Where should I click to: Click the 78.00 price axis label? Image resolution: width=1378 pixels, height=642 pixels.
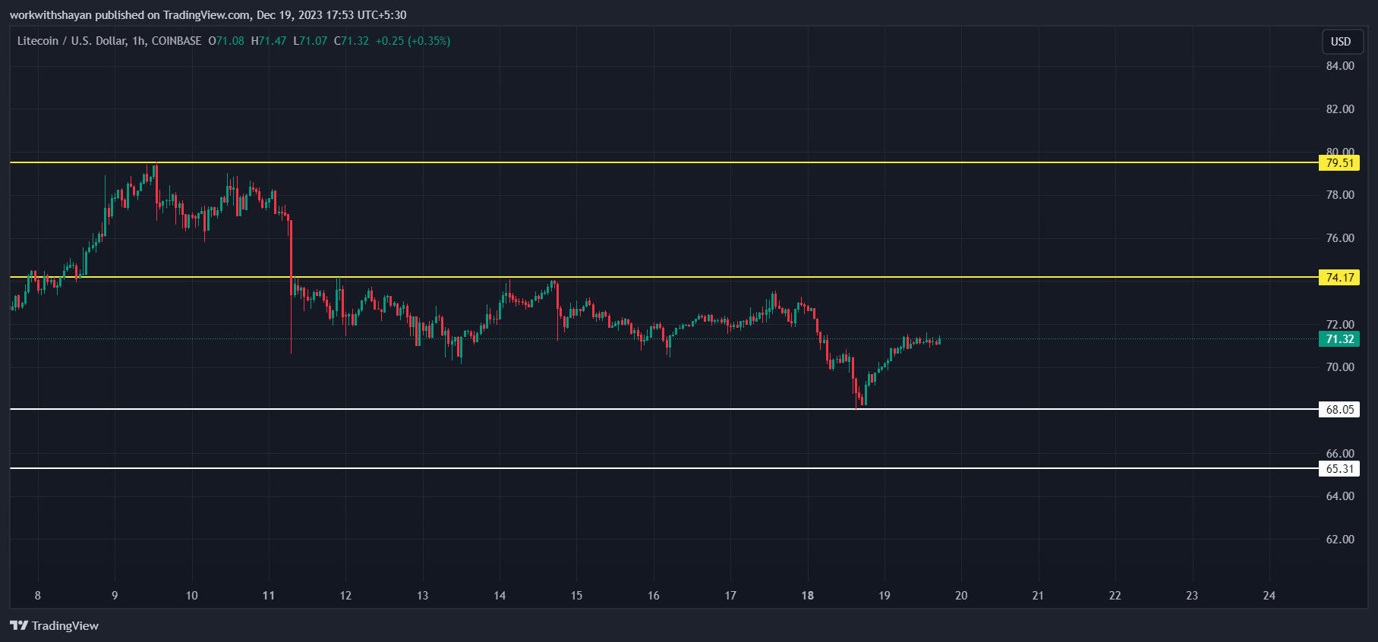click(x=1340, y=195)
